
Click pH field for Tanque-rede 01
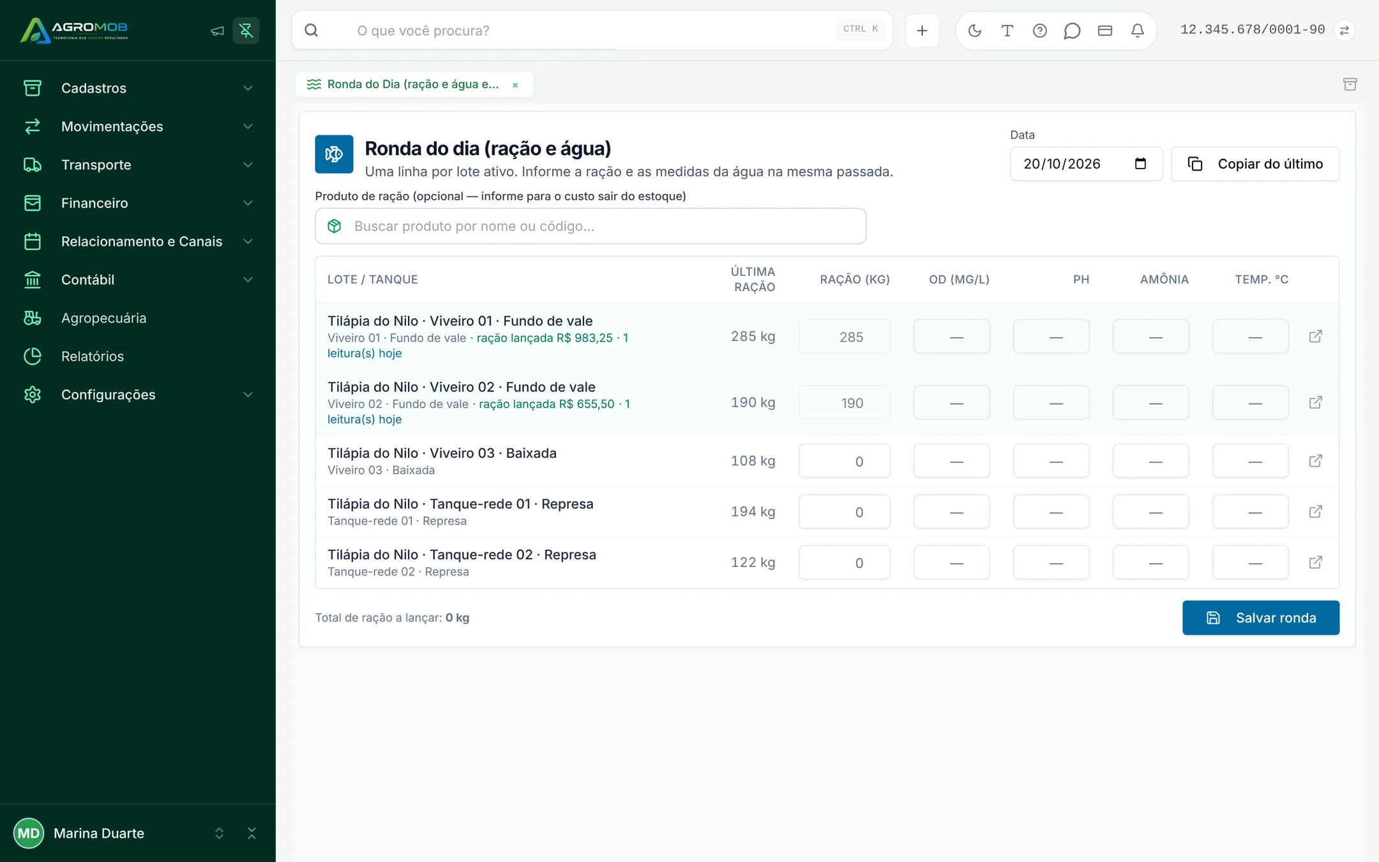[x=1051, y=511]
